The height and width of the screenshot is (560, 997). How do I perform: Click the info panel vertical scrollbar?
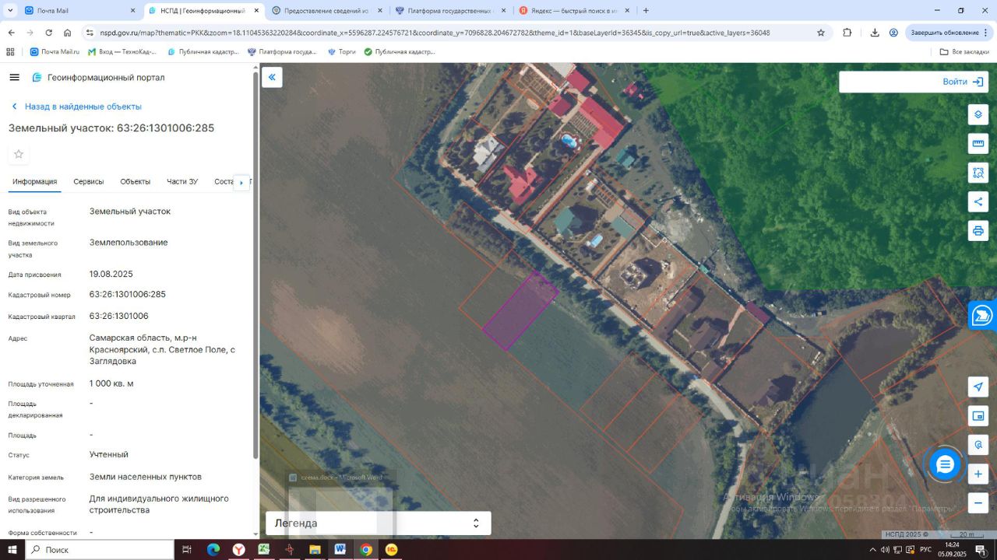(x=255, y=264)
